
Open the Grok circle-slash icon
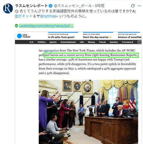pyautogui.click(x=133, y=6)
